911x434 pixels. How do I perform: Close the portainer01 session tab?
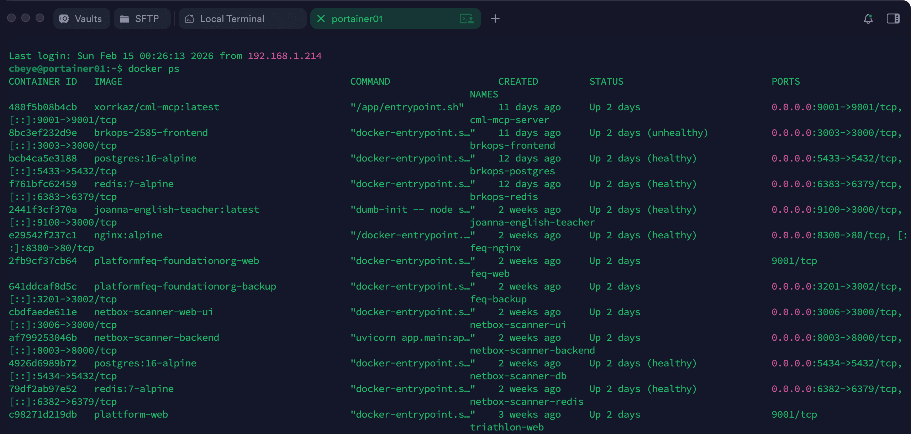coord(321,19)
